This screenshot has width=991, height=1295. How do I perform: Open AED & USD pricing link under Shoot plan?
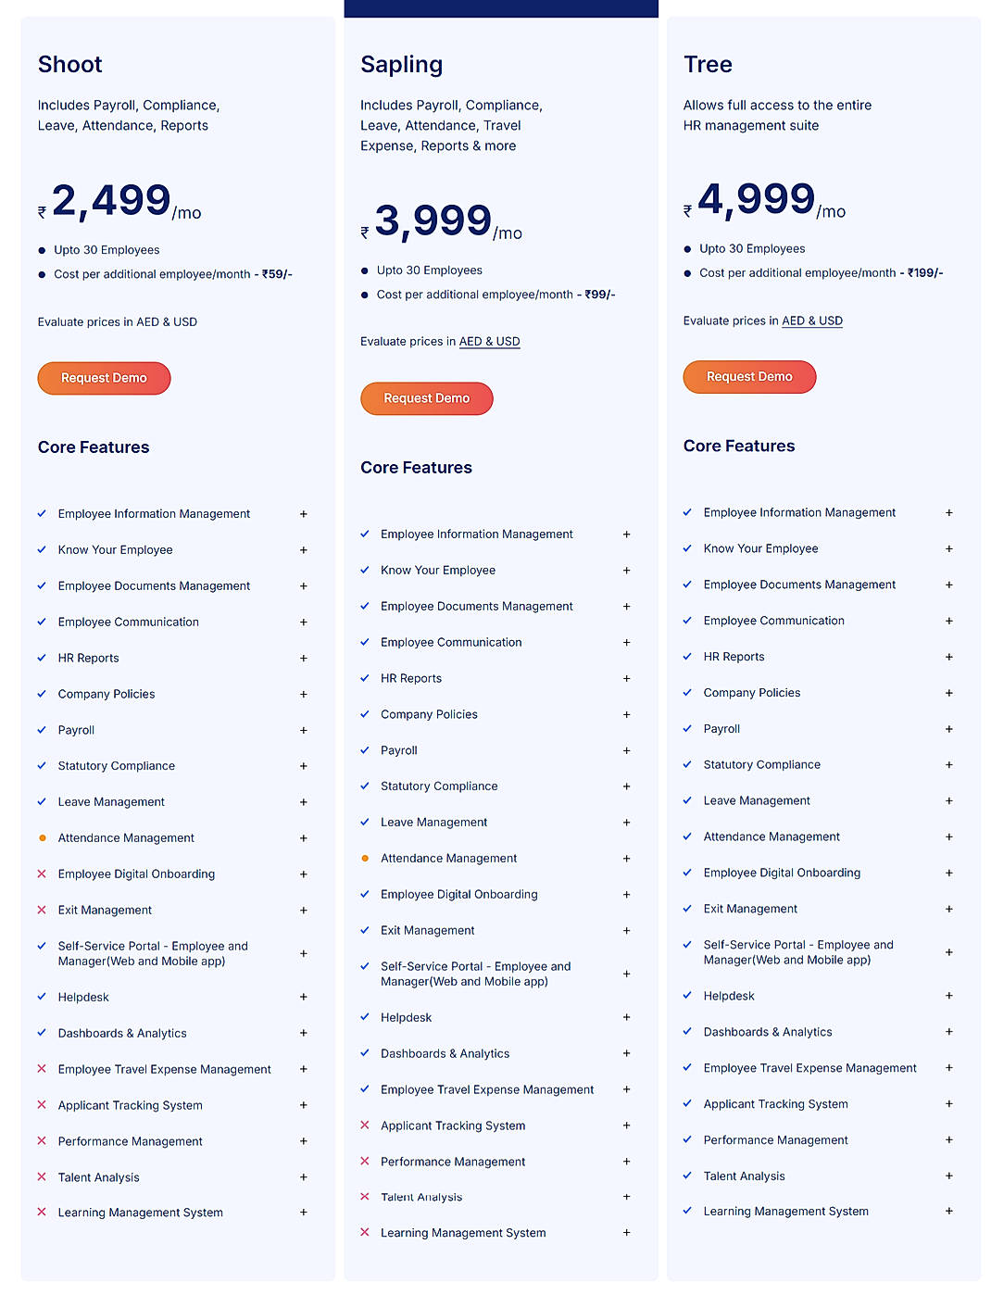(166, 321)
